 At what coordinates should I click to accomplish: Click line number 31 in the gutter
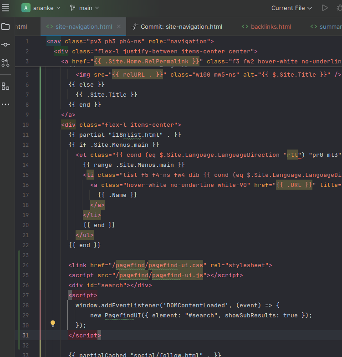[x=26, y=336]
